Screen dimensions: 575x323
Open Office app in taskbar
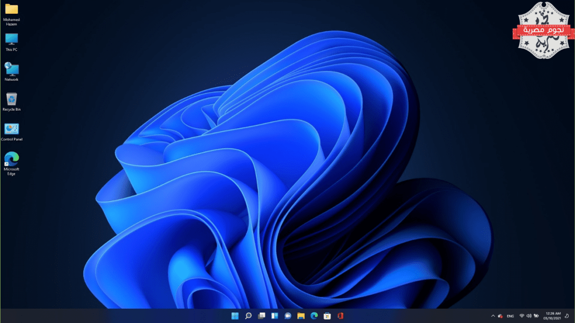tap(341, 316)
